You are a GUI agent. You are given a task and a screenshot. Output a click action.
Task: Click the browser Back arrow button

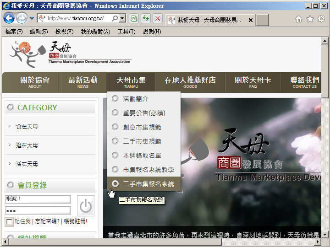tap(9, 18)
